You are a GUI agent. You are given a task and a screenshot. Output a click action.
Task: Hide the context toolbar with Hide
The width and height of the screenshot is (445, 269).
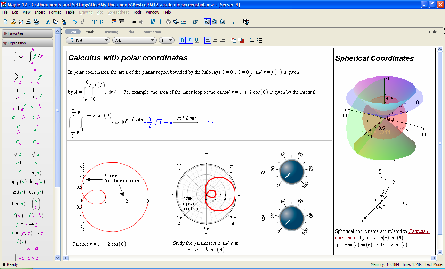pyautogui.click(x=433, y=32)
